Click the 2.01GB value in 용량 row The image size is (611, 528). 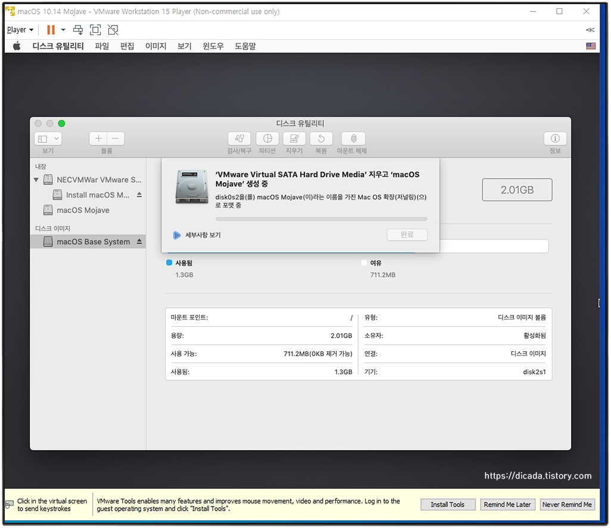341,336
